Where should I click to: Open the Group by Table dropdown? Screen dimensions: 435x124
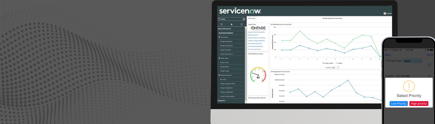335,67
